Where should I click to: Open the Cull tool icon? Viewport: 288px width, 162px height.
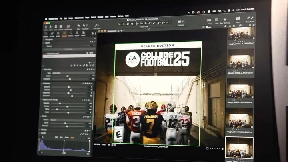pos(56,27)
